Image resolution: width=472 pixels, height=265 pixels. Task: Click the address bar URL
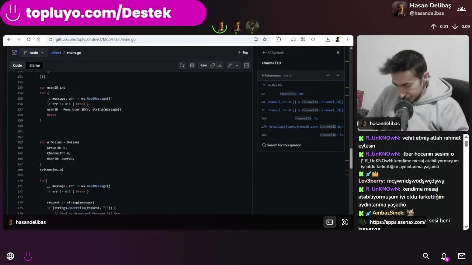[x=96, y=39]
